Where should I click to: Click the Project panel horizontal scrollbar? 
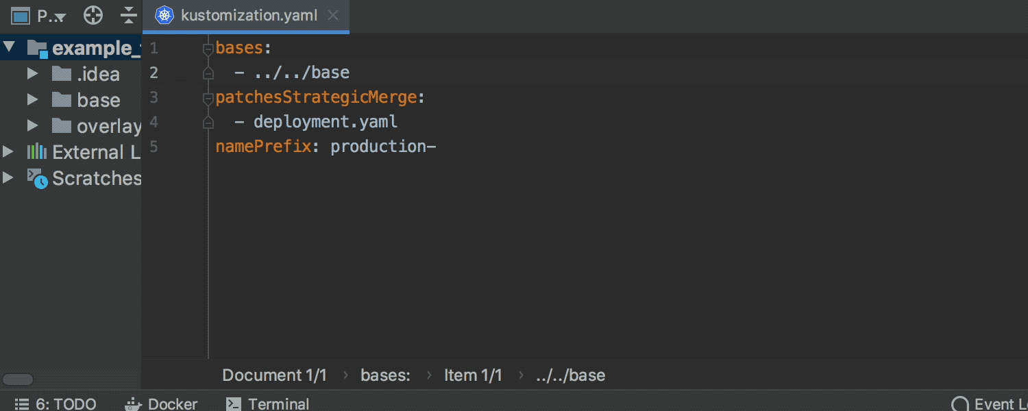19,379
